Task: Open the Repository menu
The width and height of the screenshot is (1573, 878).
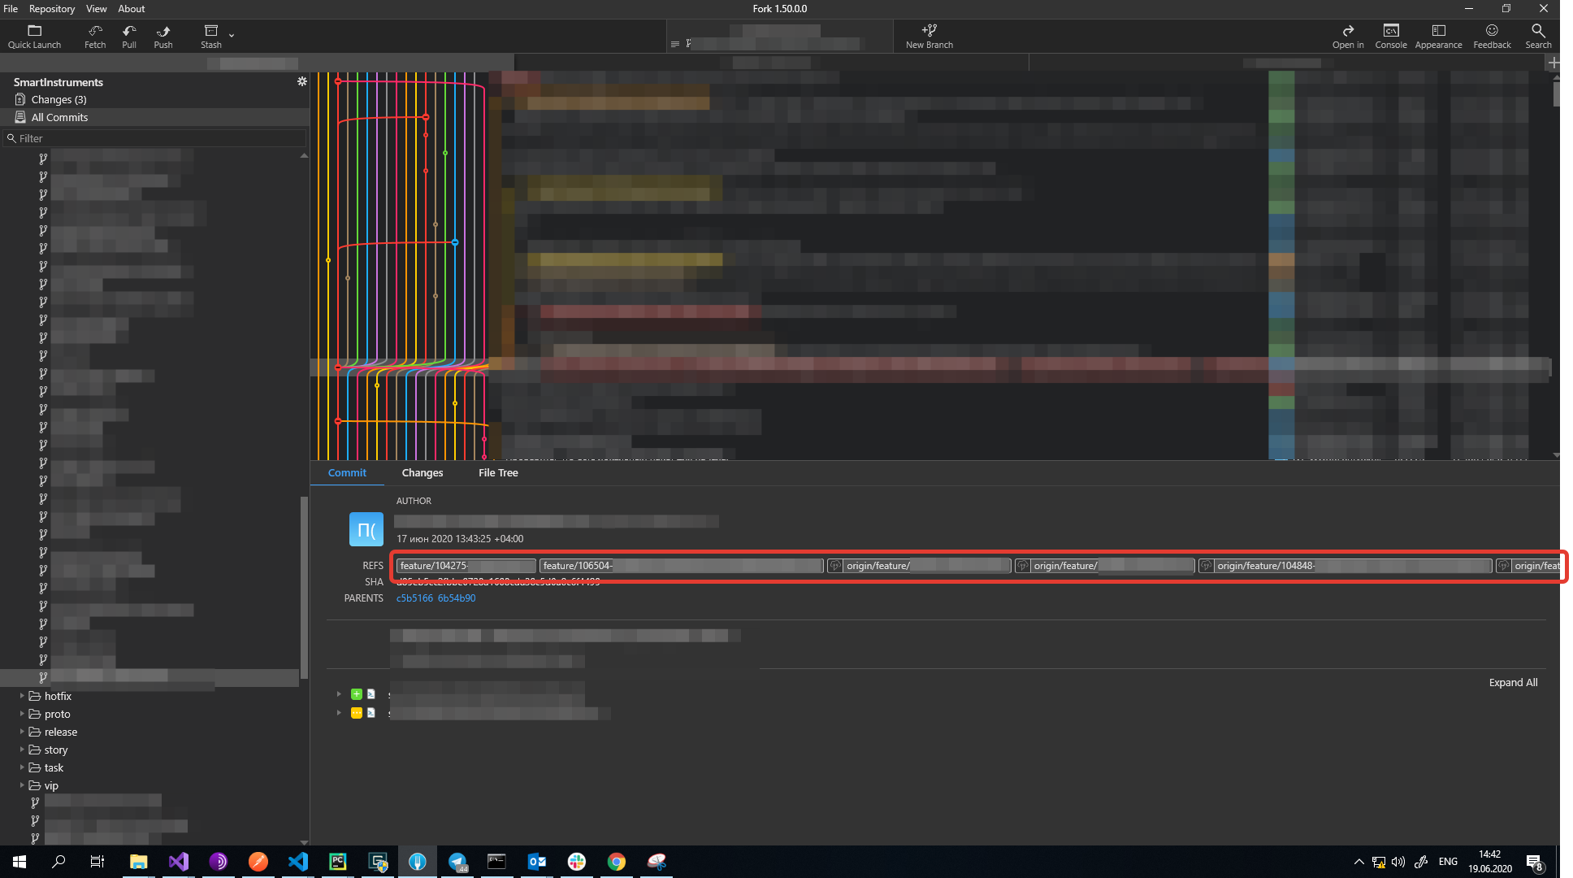Action: click(51, 8)
